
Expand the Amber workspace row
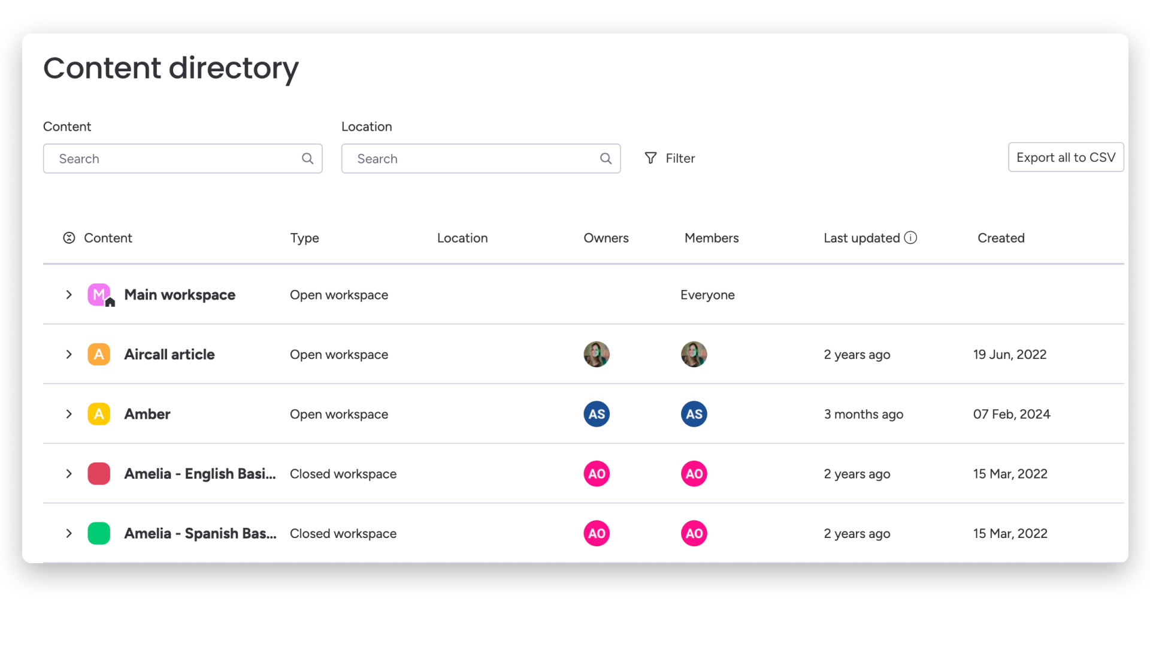(x=69, y=414)
